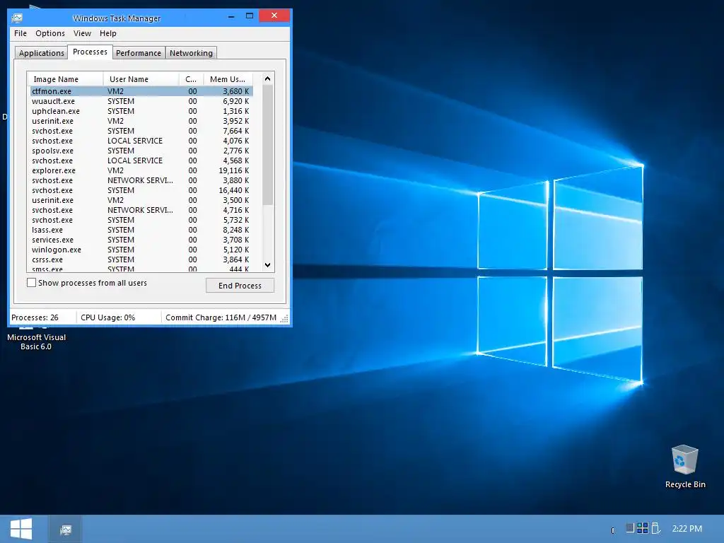Select the explorer.exe process

tap(141, 170)
